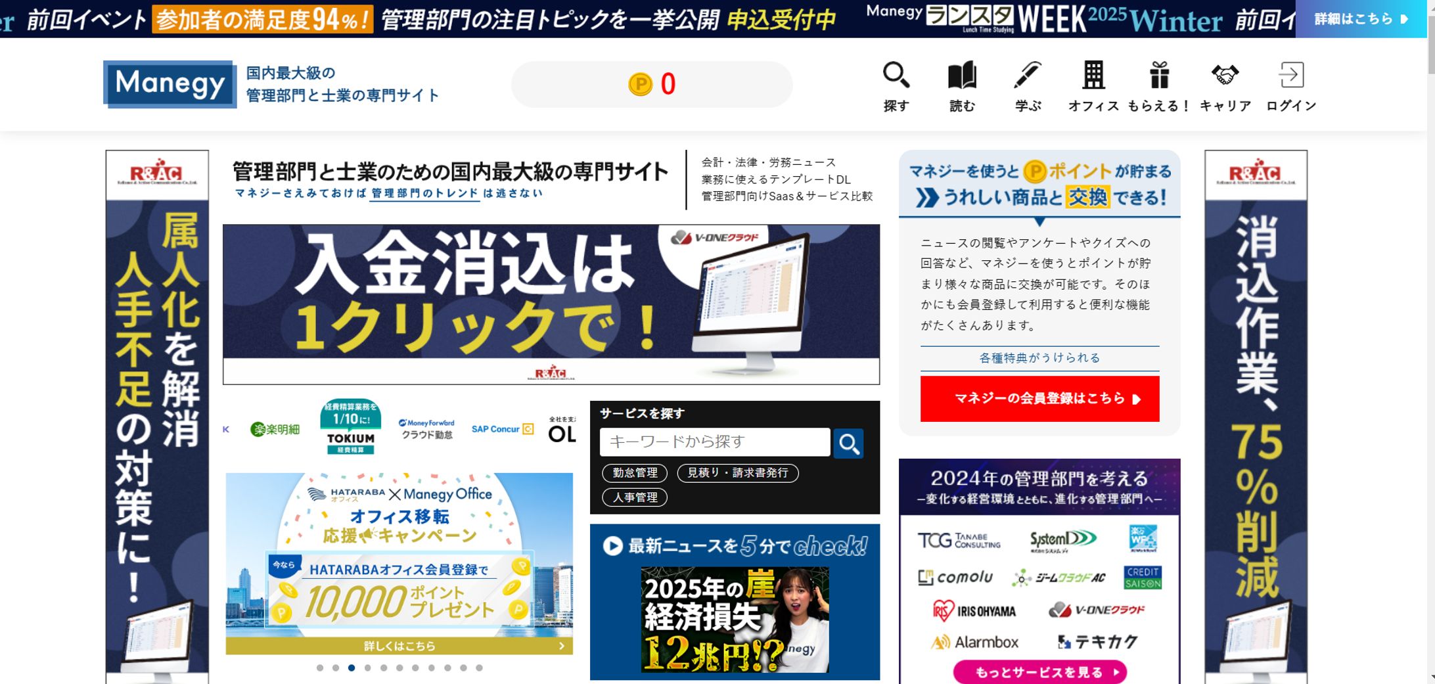Click もっとサービスを見る pink button
This screenshot has width=1435, height=684.
coord(1039,672)
